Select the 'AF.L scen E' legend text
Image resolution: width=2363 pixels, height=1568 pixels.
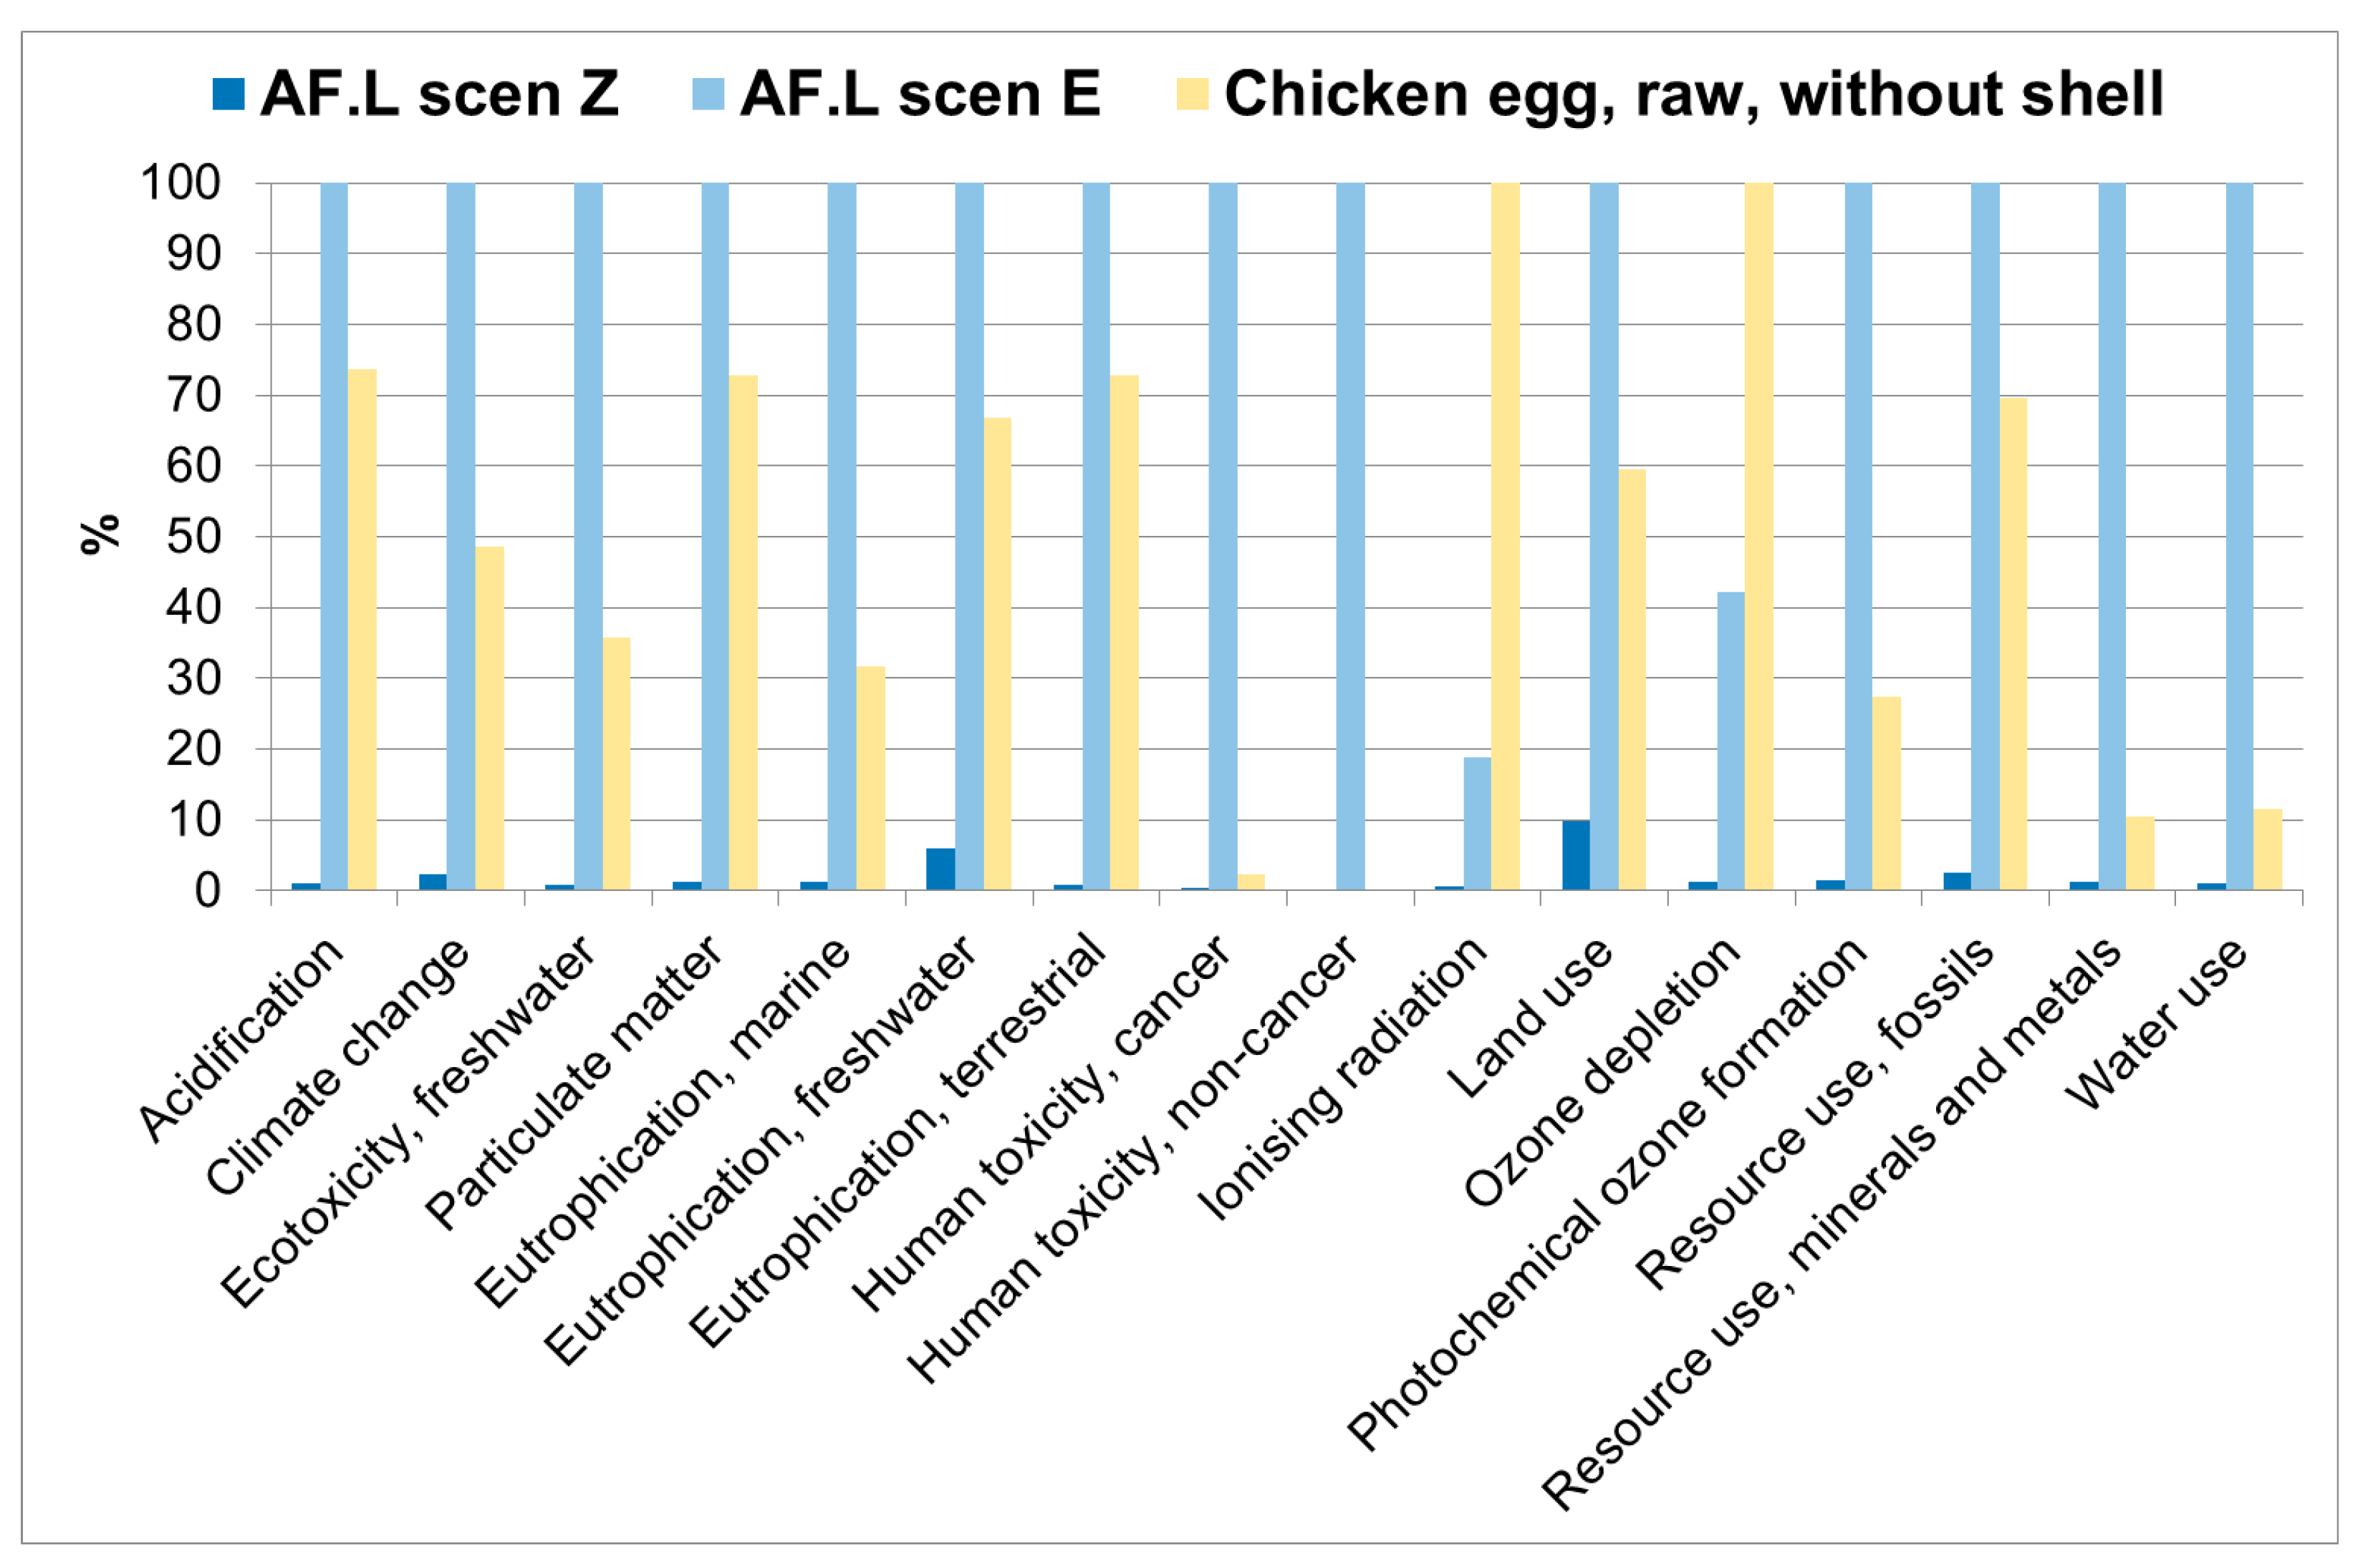(x=920, y=94)
